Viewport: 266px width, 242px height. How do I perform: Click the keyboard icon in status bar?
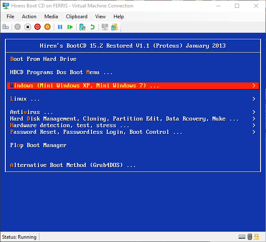coord(242,236)
